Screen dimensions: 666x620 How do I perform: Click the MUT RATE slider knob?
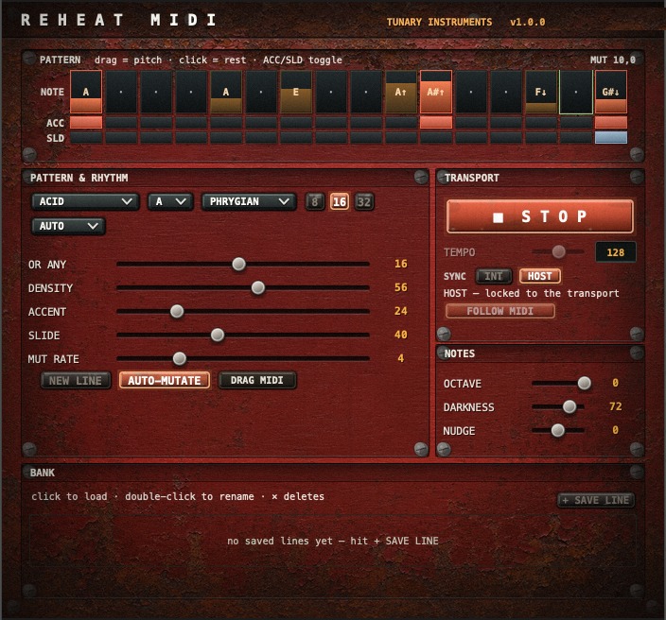(179, 358)
